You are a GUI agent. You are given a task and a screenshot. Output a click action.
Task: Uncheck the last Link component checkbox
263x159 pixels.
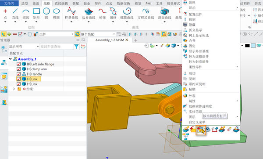point(18,84)
